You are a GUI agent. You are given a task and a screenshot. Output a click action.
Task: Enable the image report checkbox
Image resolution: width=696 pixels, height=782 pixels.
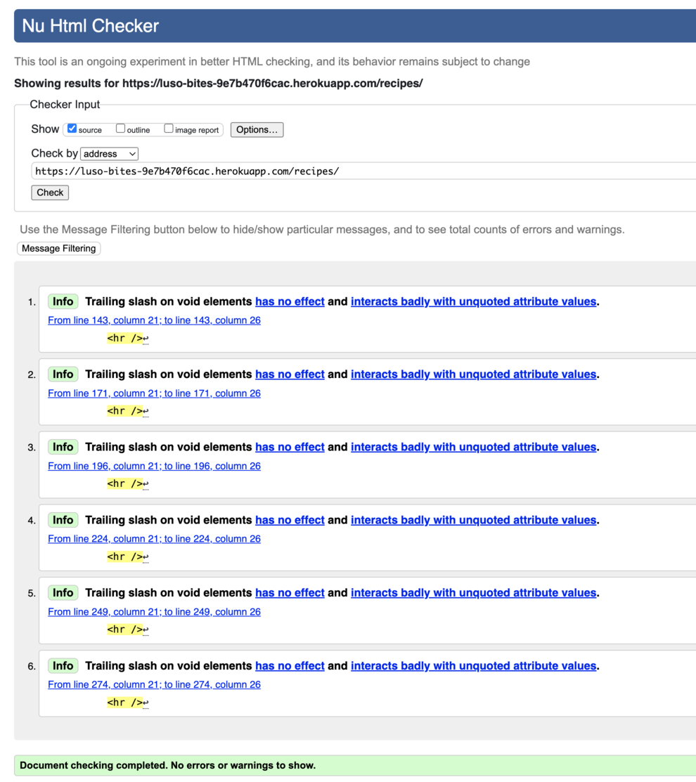click(x=169, y=129)
